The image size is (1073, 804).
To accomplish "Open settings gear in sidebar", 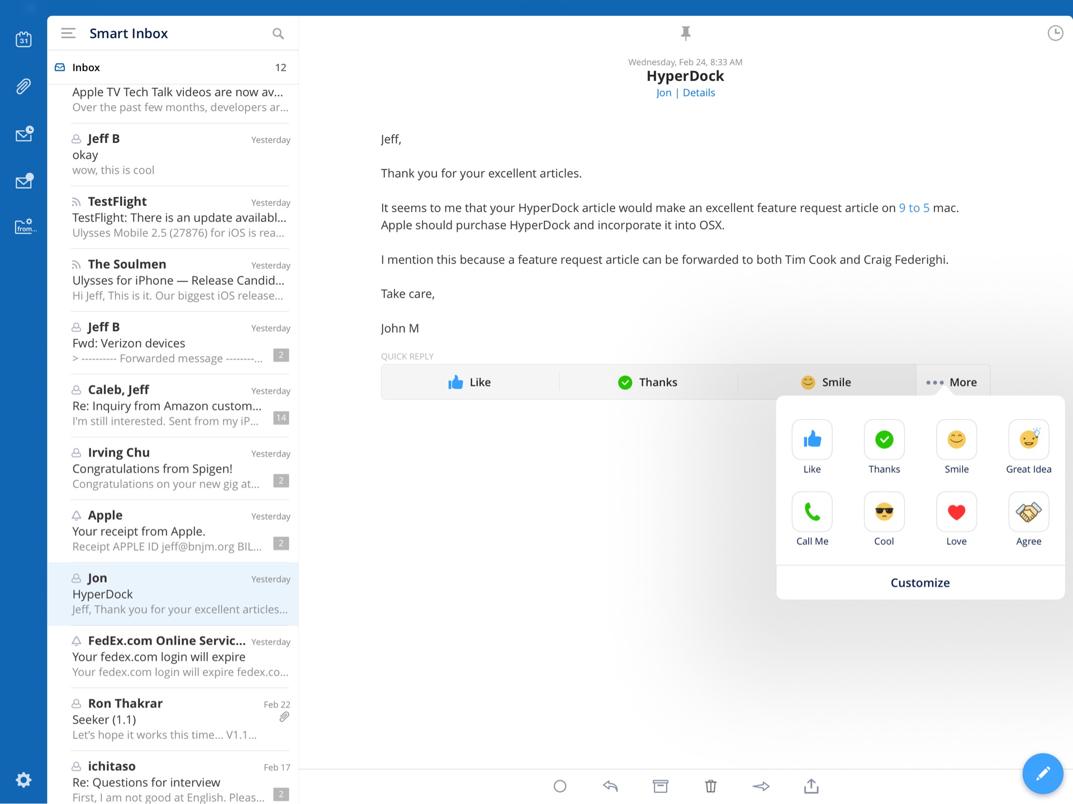I will coord(23,779).
